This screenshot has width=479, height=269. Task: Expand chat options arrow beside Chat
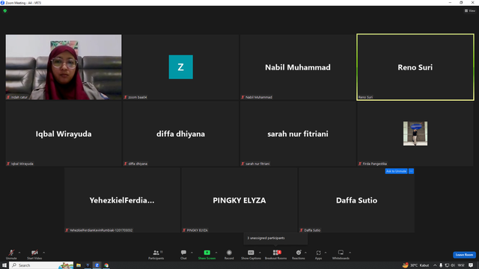click(x=192, y=253)
